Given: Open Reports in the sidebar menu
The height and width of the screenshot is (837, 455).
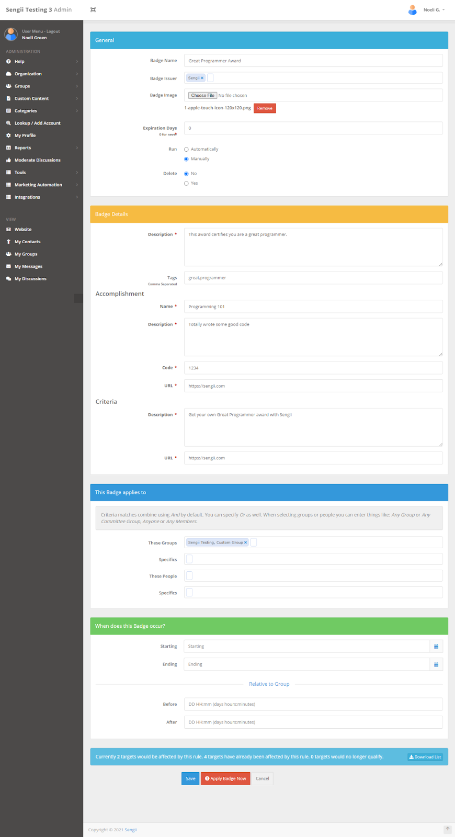Looking at the screenshot, I should click(41, 148).
